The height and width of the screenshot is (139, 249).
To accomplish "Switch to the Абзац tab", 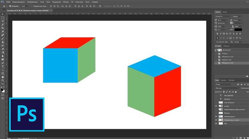I will [x=225, y=12].
